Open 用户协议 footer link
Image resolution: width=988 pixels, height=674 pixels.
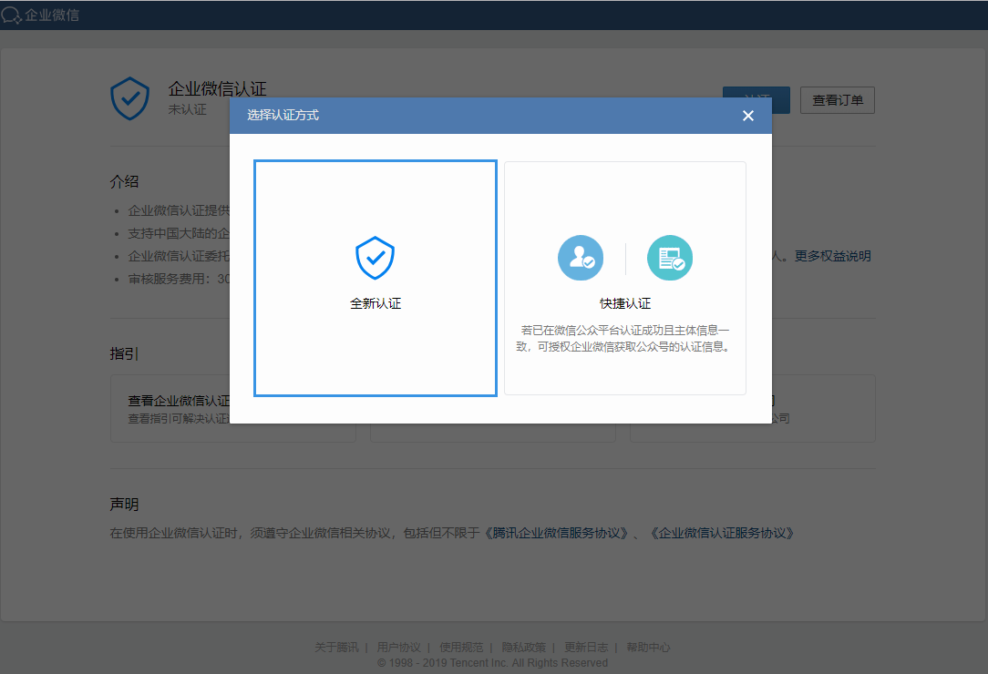[398, 648]
